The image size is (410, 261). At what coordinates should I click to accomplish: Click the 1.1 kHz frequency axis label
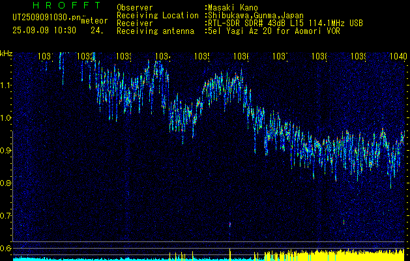click(6, 85)
